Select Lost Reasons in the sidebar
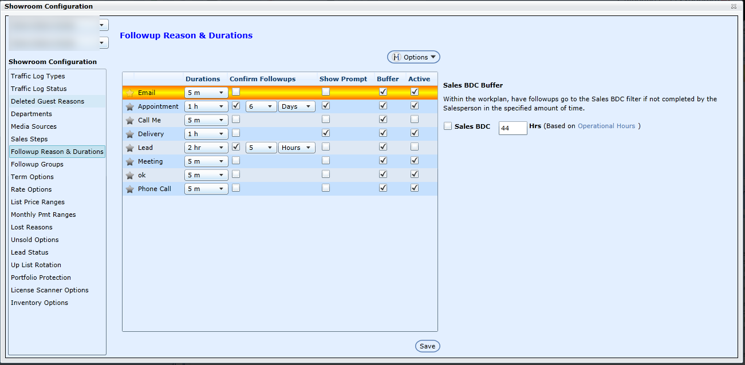 coord(31,227)
